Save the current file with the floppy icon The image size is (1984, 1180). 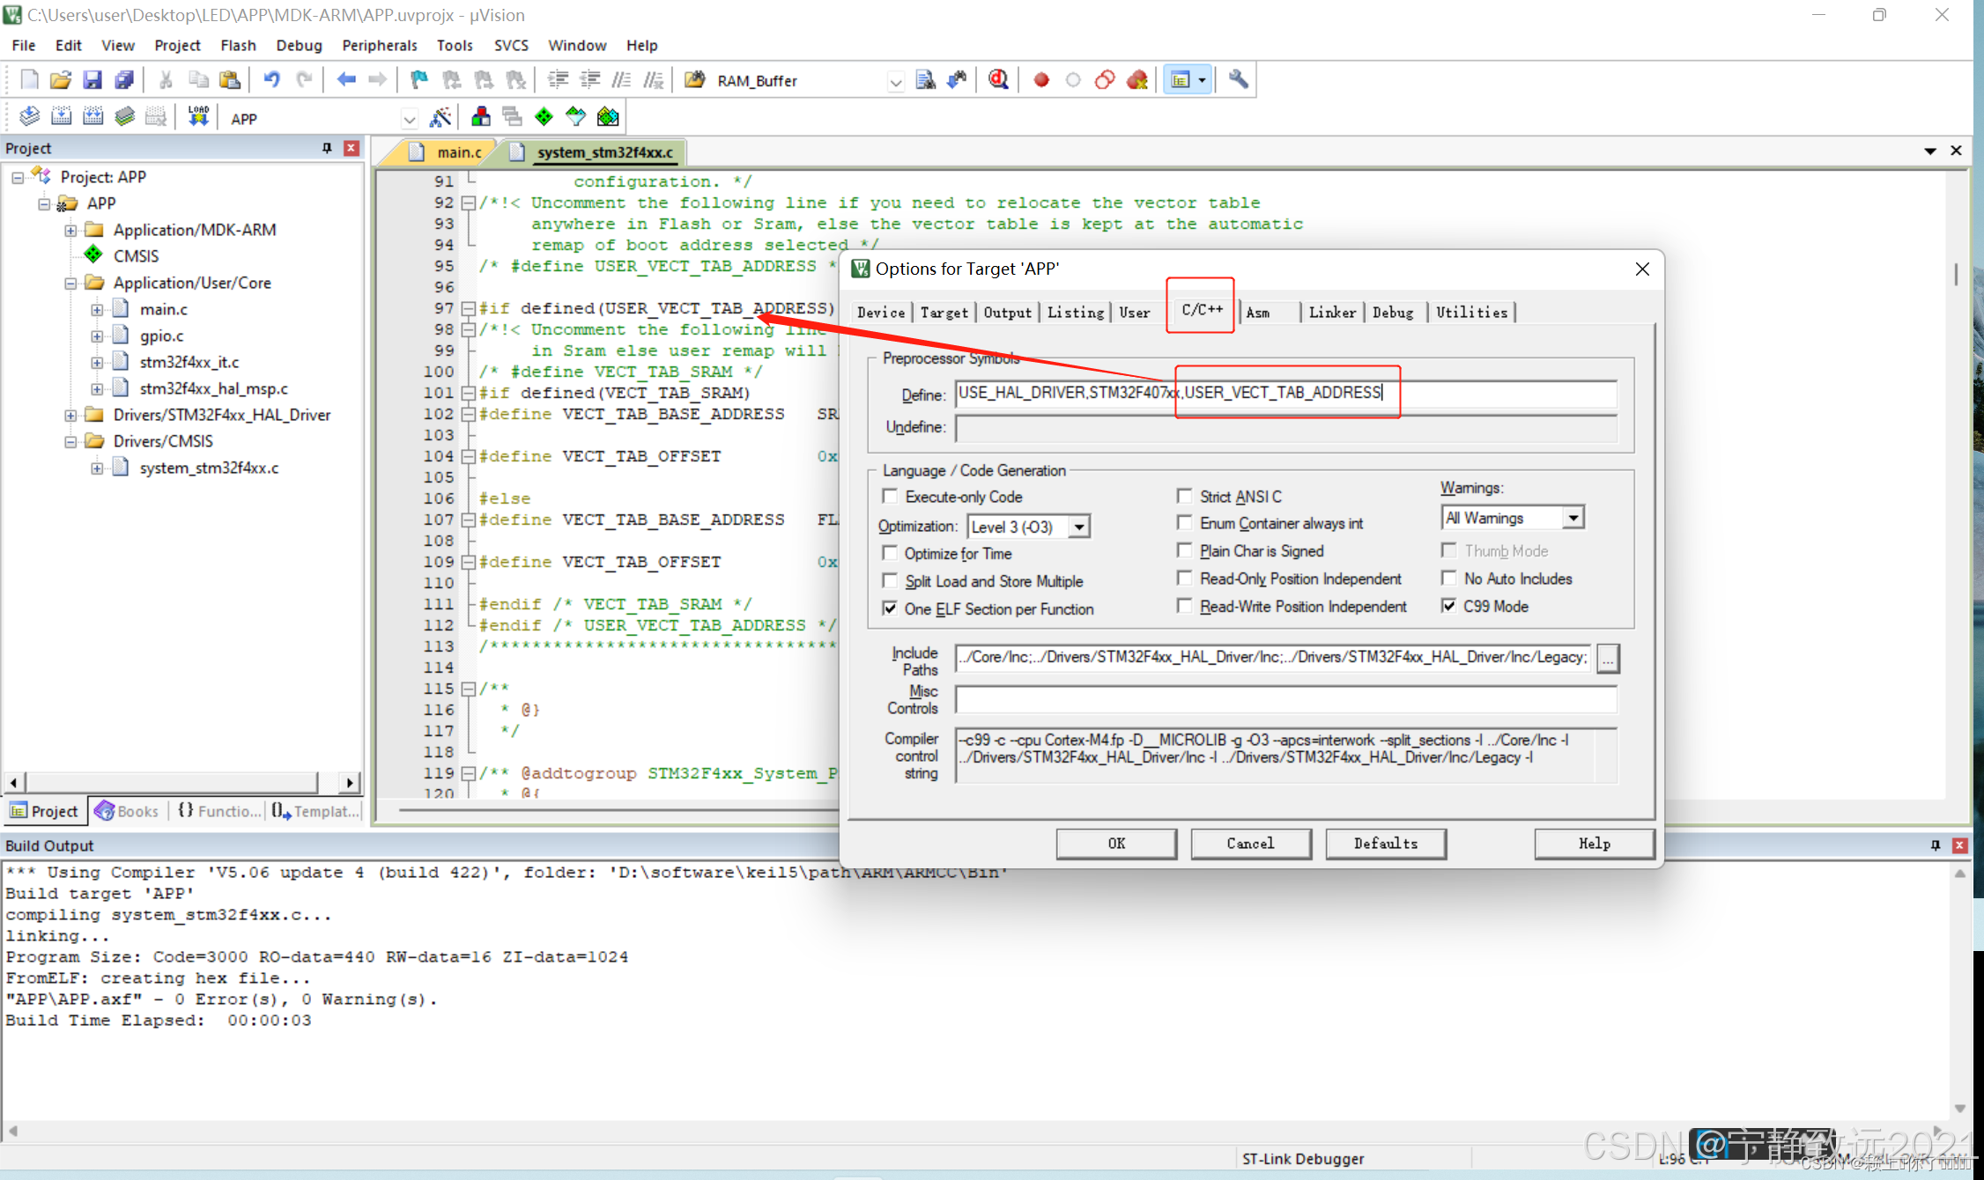pos(93,80)
